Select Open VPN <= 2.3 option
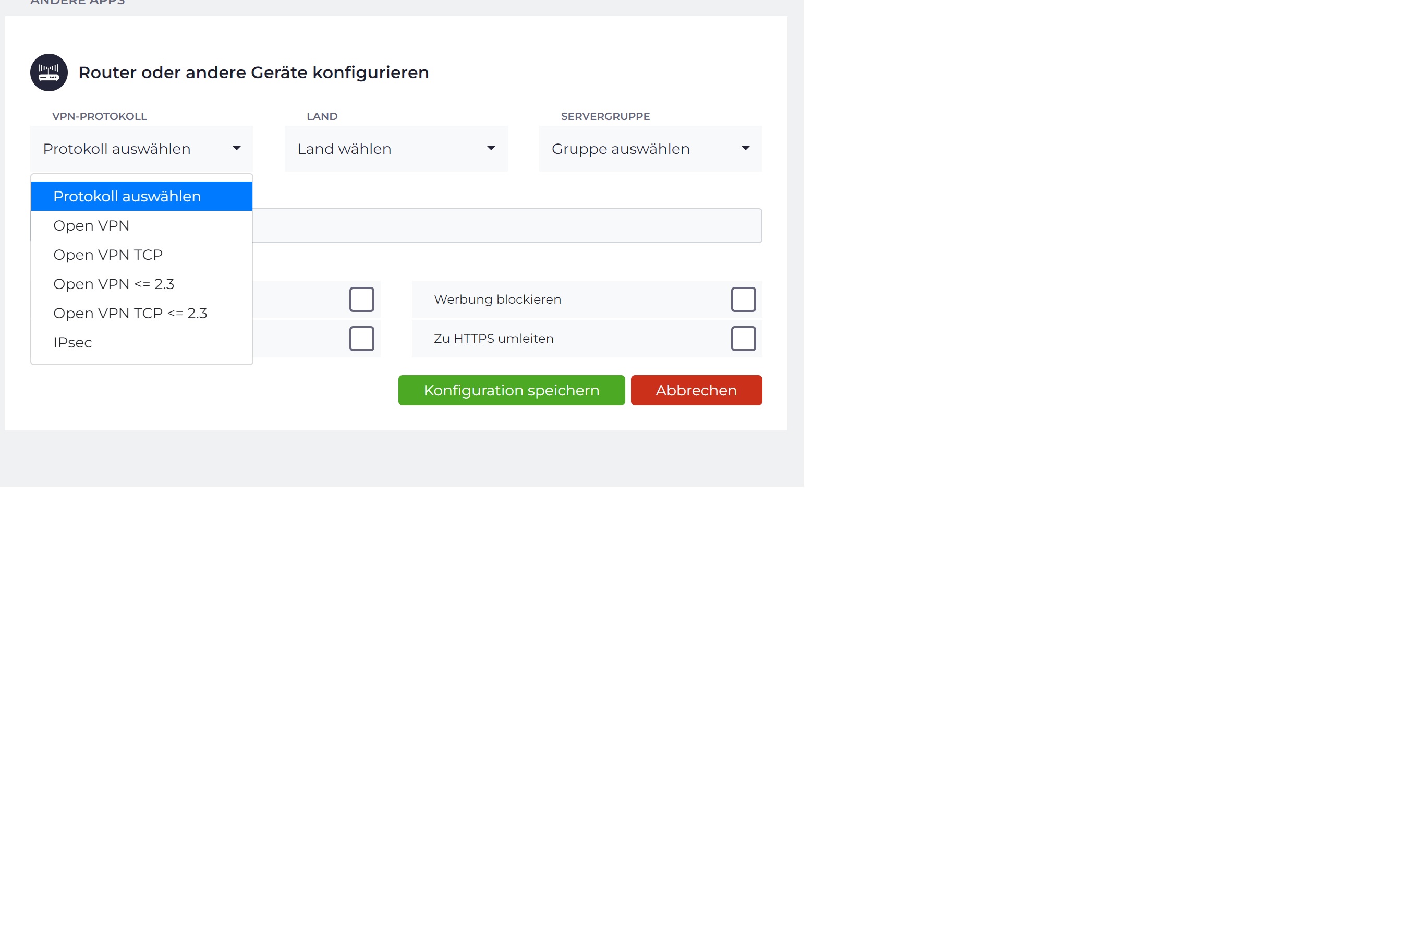This screenshot has width=1408, height=936. (114, 284)
